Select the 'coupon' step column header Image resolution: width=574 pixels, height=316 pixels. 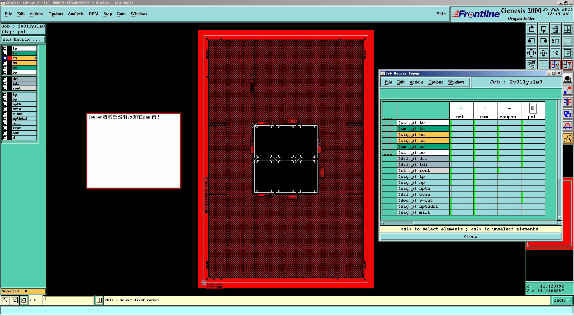tap(509, 110)
